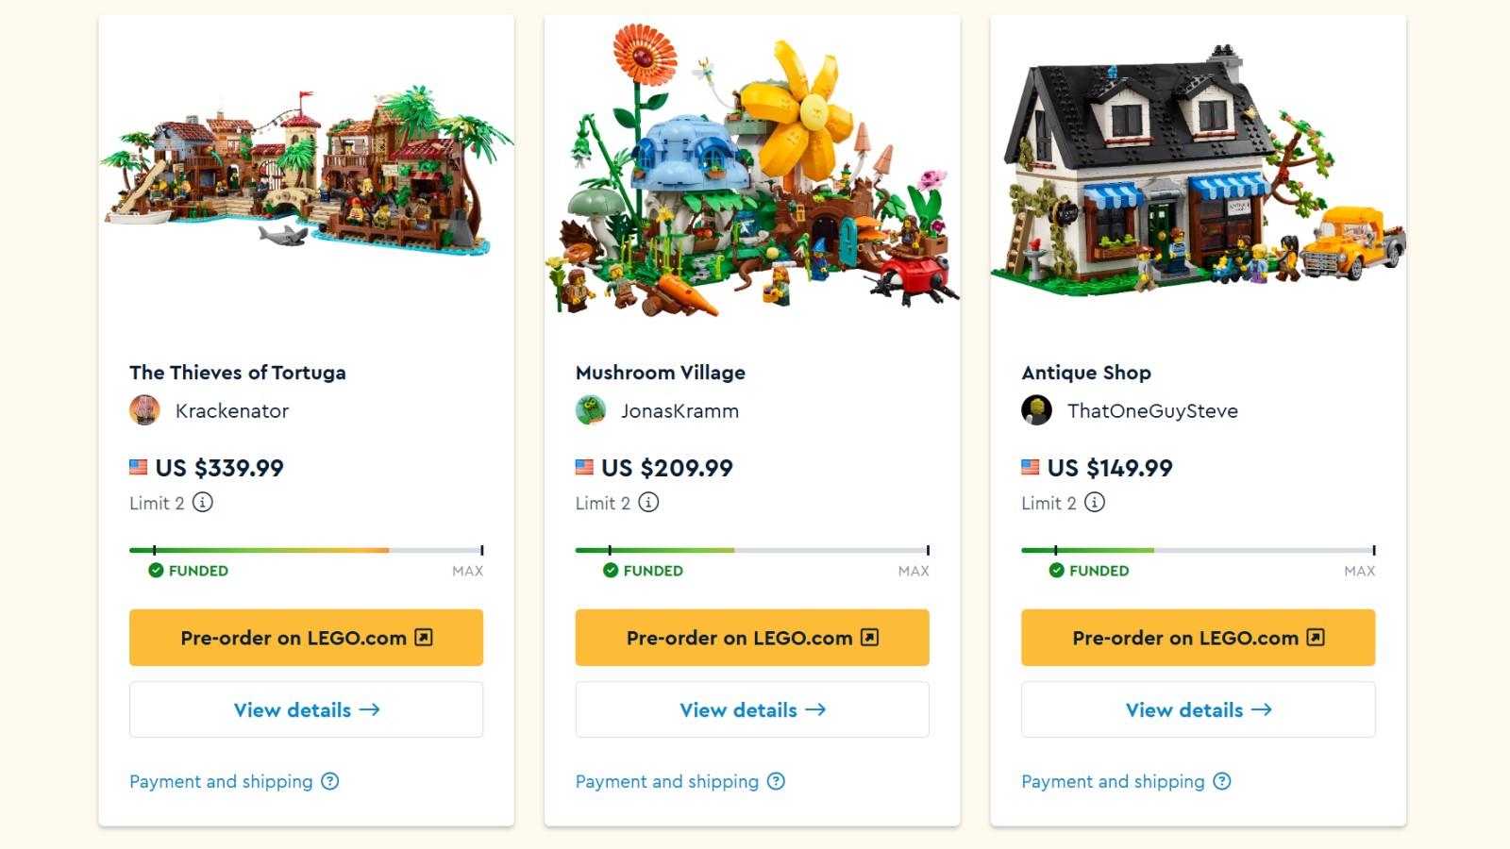Click the Krackenator avatar icon
Viewport: 1510px width, 849px height.
[144, 410]
